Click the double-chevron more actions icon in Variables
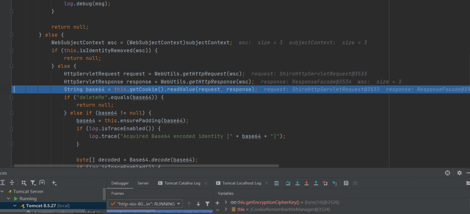The width and height of the screenshot is (470, 214). (x=217, y=210)
